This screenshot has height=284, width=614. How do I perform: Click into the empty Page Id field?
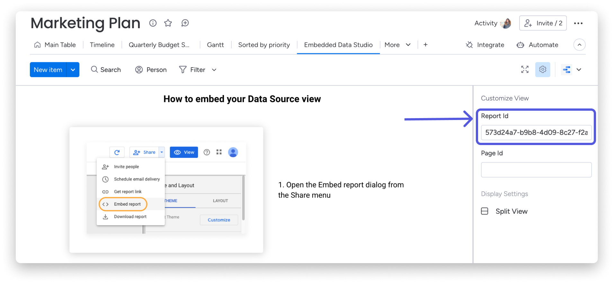[536, 170]
